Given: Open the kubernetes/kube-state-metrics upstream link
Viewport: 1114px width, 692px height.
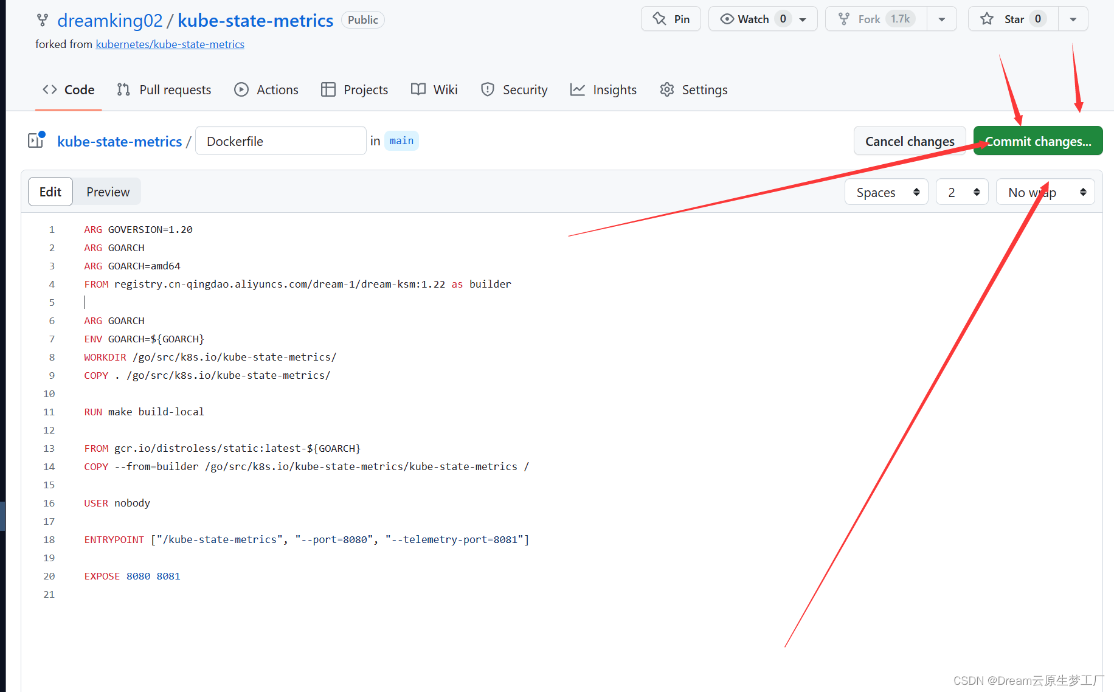Looking at the screenshot, I should (x=170, y=44).
